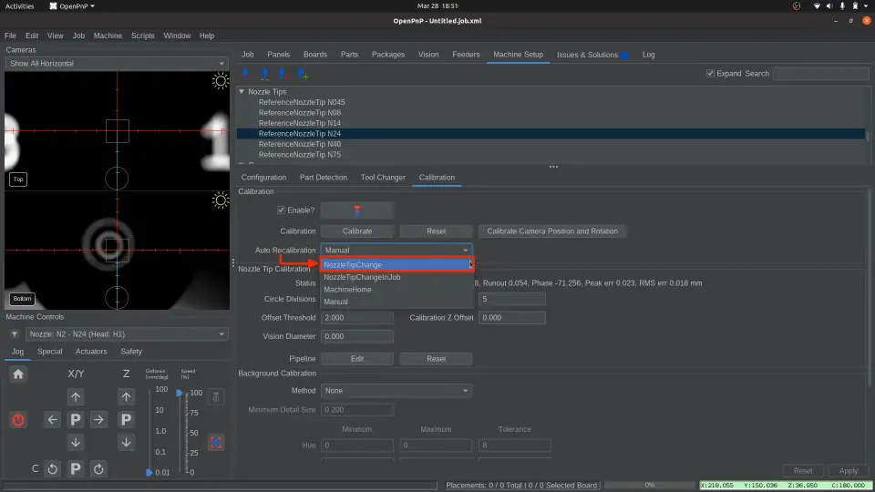The image size is (875, 492).
Task: Jog X axis left with arrow button
Action: [x=52, y=420]
